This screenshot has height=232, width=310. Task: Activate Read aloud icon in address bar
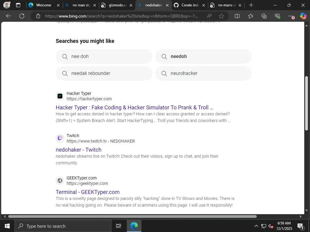(209, 16)
